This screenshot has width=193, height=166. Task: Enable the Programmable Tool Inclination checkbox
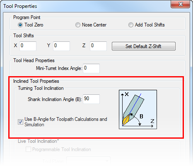28,149
